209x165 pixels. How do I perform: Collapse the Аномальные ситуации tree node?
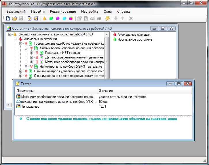[x=15, y=39]
